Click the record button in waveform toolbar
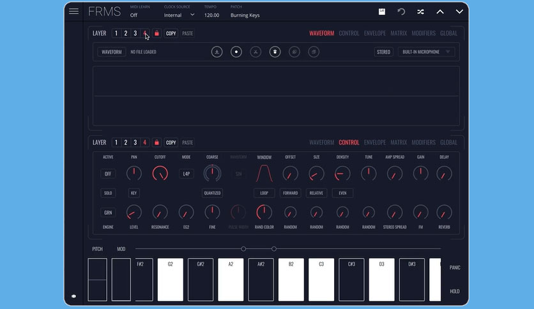 pos(236,52)
